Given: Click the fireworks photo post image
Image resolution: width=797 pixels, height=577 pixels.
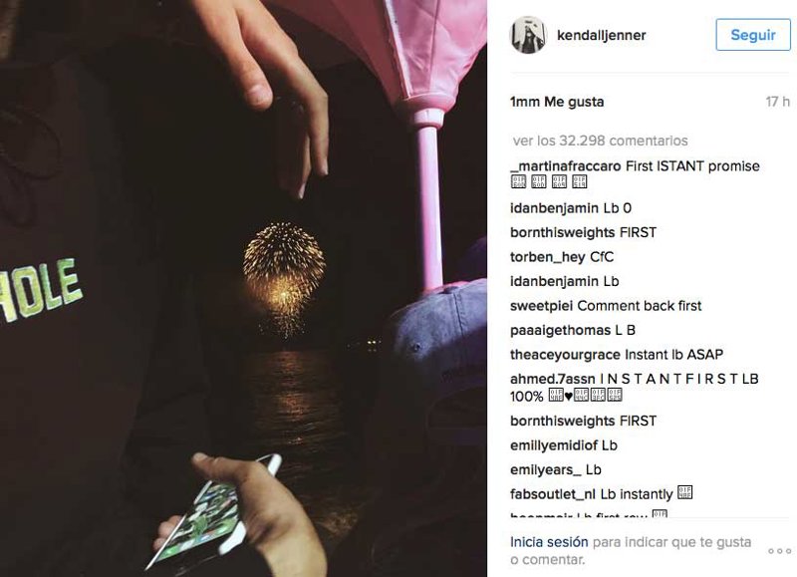Looking at the screenshot, I should coord(243,288).
